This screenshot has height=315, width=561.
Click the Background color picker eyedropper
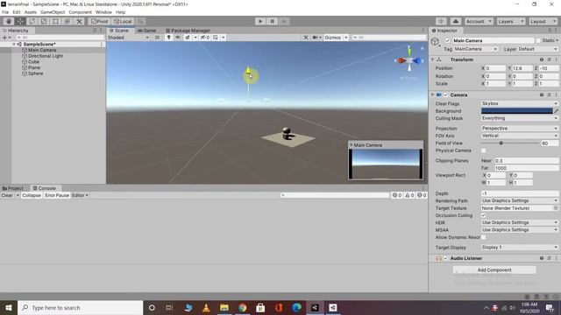click(556, 111)
